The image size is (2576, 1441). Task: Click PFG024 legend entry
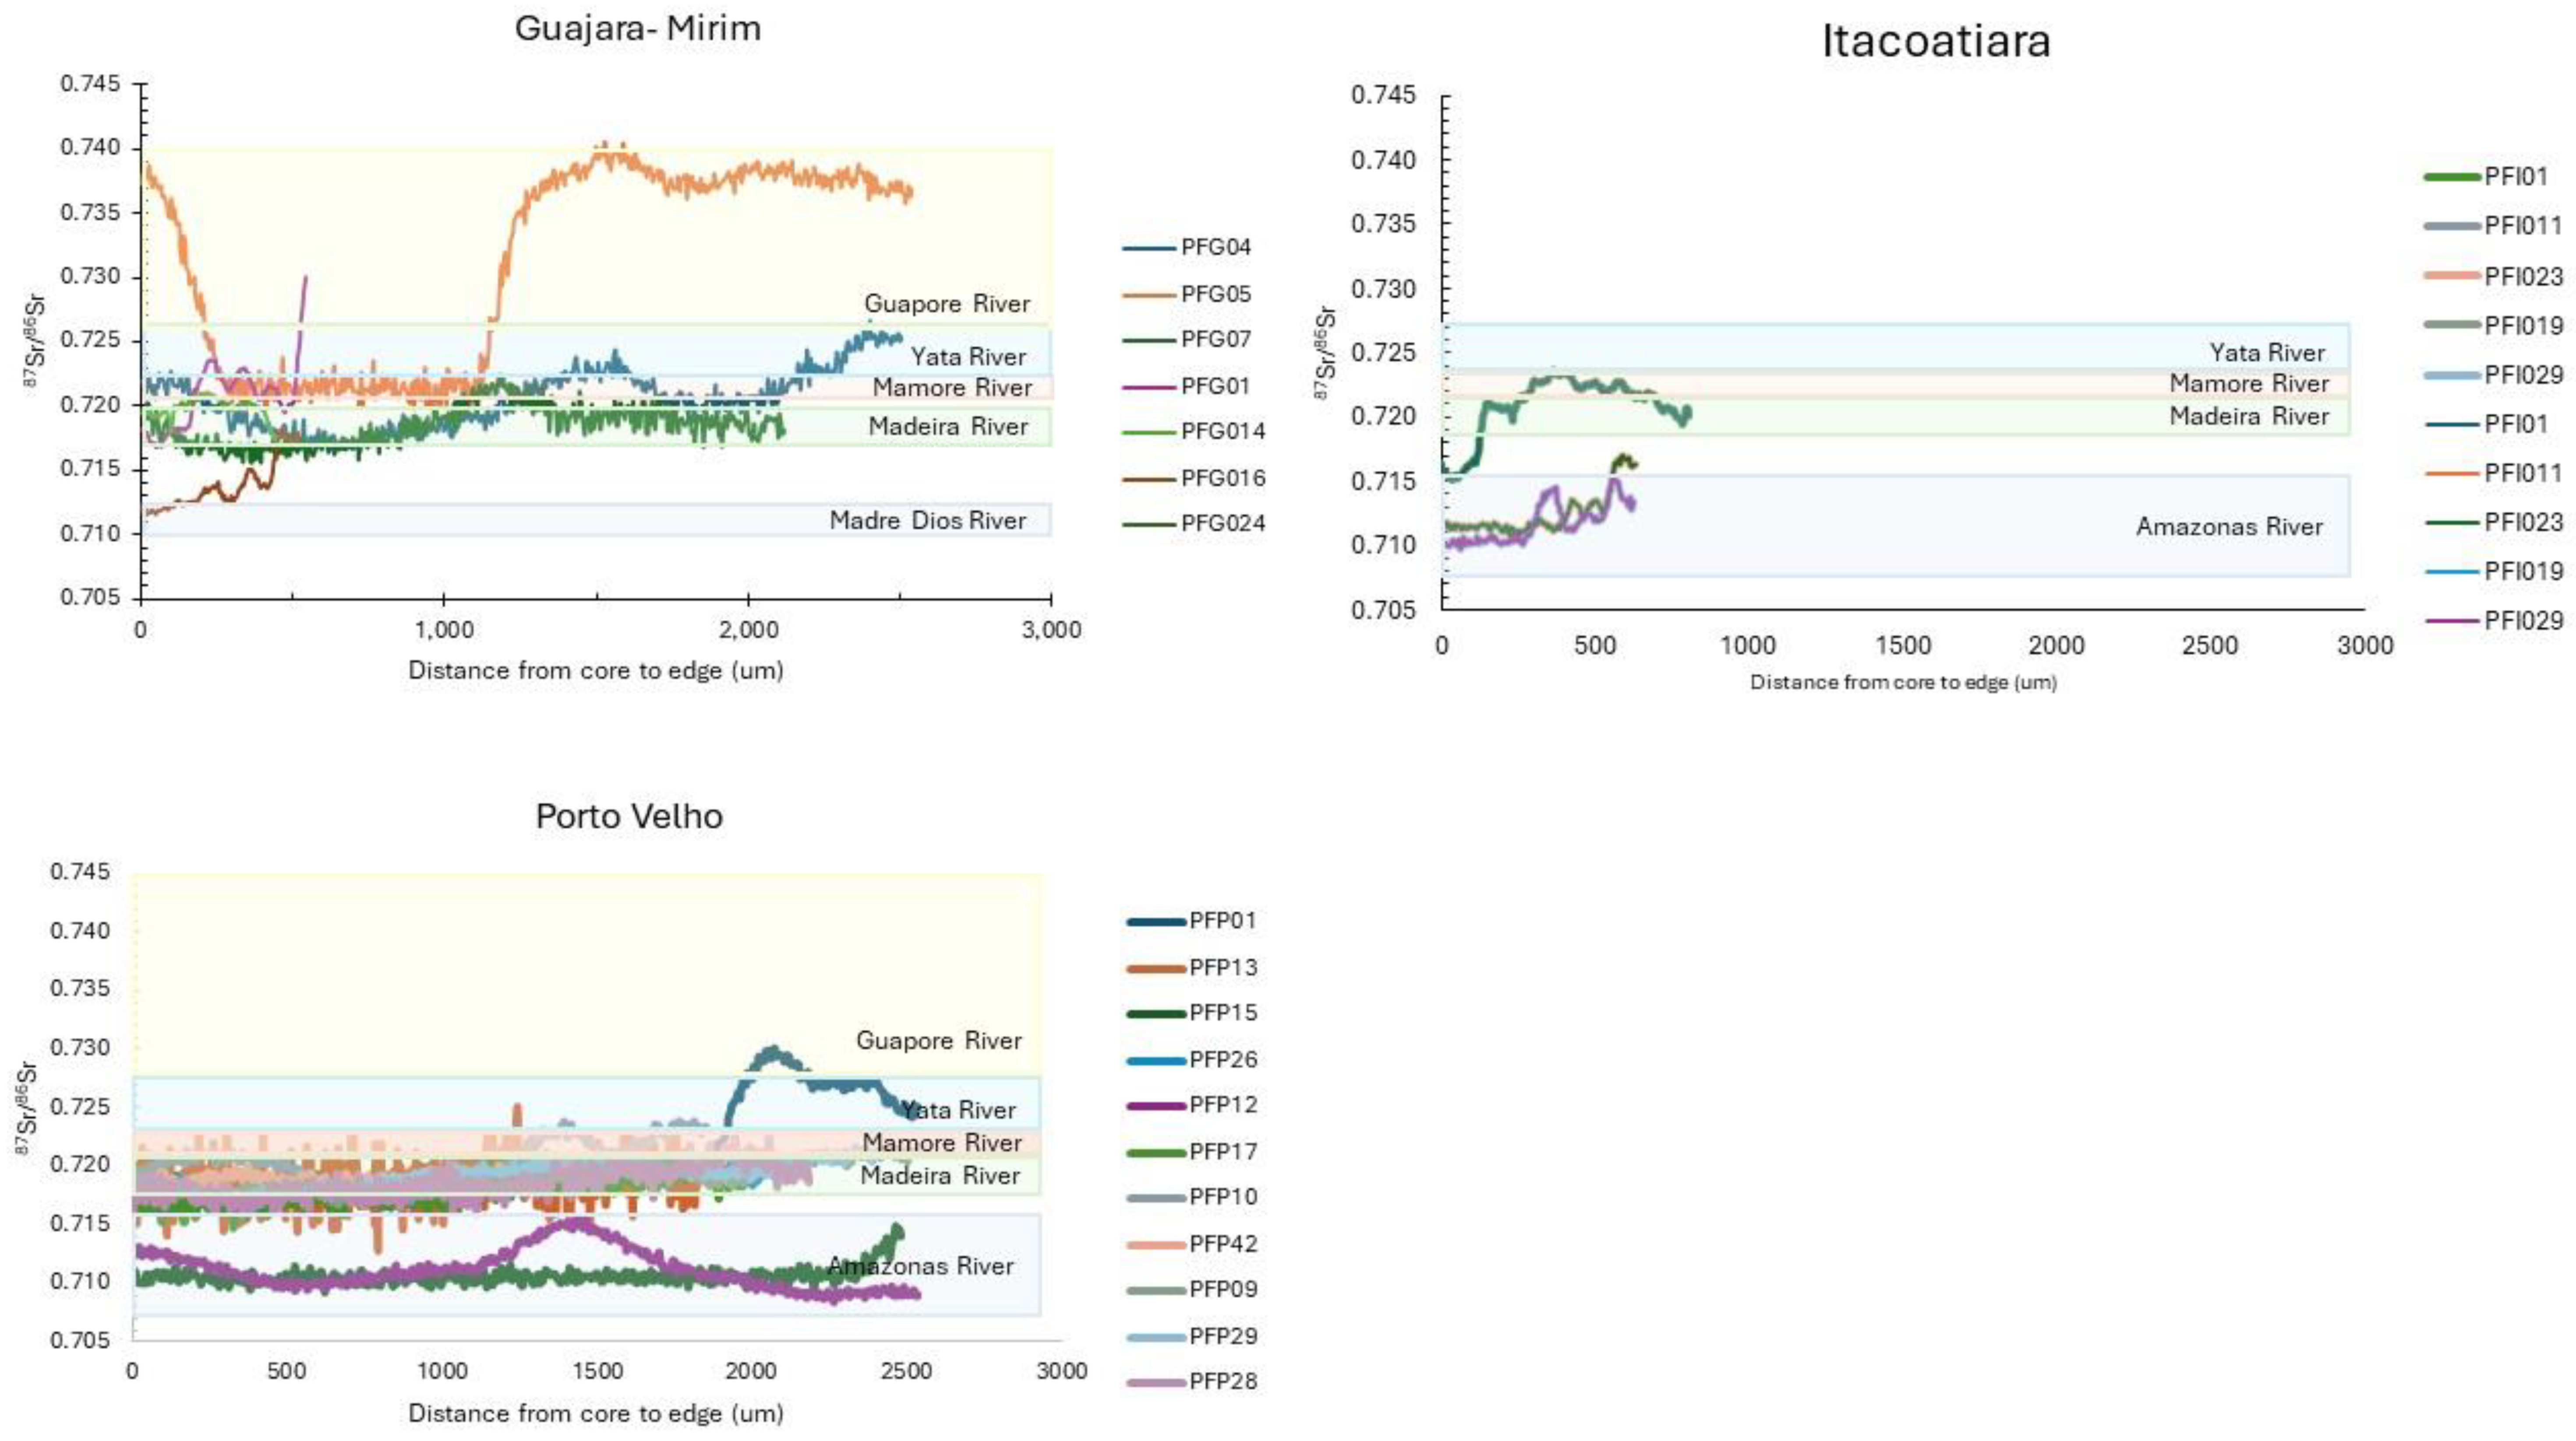[x=1222, y=523]
